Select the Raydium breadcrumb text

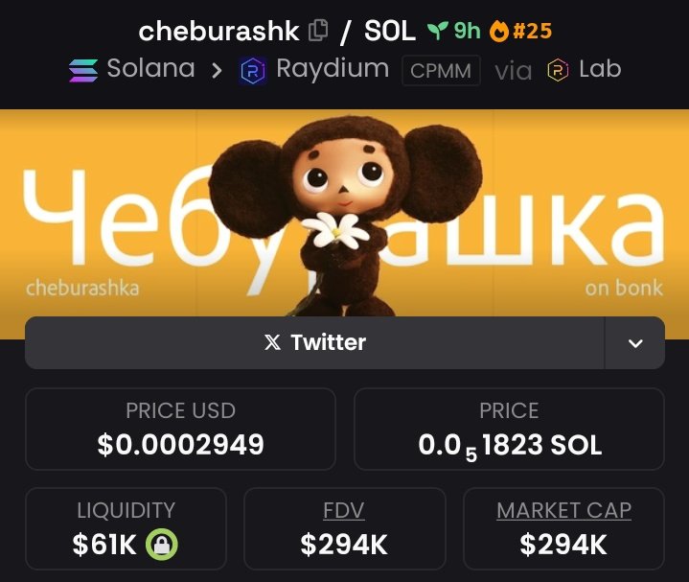click(x=333, y=69)
